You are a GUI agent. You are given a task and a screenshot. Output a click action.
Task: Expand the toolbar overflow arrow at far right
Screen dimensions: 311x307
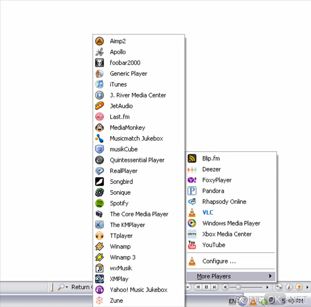click(307, 287)
